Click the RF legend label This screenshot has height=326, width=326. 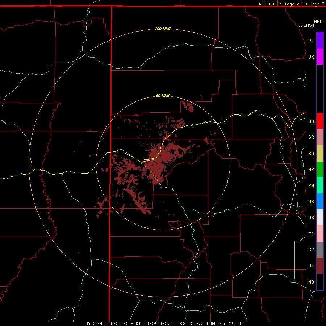click(x=311, y=41)
